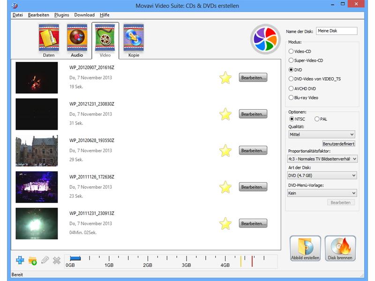The height and width of the screenshot is (281, 375).
Task: Click the Bereit status bar text
Action: [x=17, y=275]
